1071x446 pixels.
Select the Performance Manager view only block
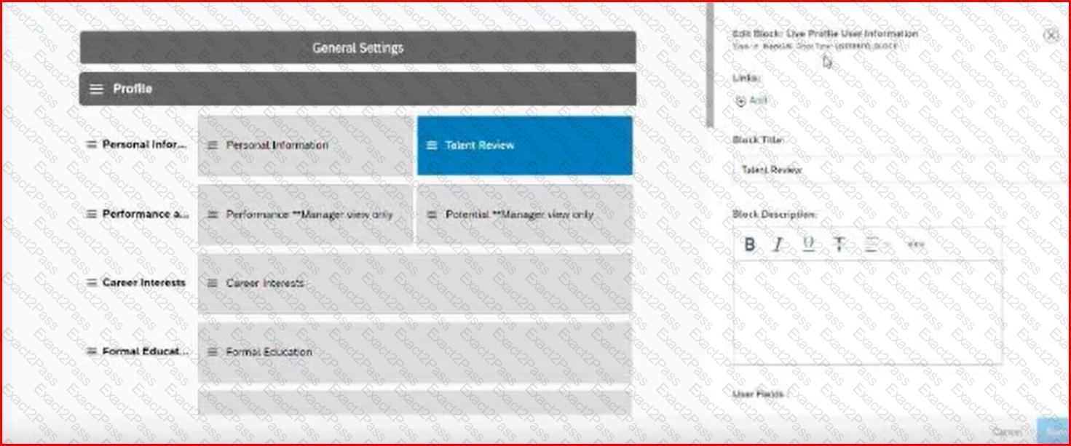305,215
